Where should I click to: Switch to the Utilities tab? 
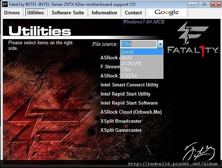pos(36,13)
